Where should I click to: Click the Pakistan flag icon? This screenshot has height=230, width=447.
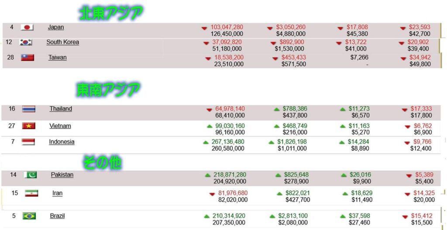30,175
